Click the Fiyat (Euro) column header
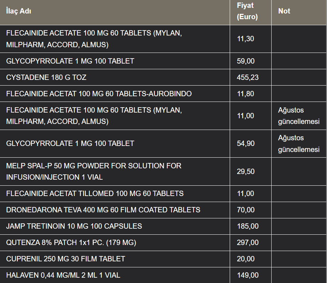The width and height of the screenshot is (327, 283). (247, 11)
